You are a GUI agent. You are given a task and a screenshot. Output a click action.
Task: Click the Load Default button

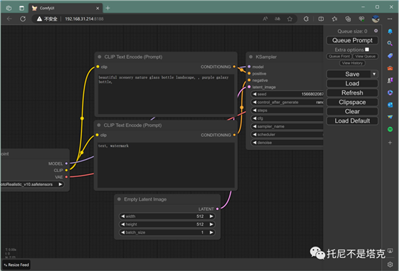352,120
